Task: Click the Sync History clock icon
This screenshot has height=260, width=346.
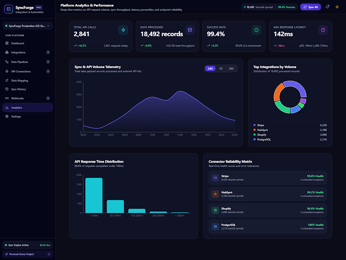Action: pos(7,89)
